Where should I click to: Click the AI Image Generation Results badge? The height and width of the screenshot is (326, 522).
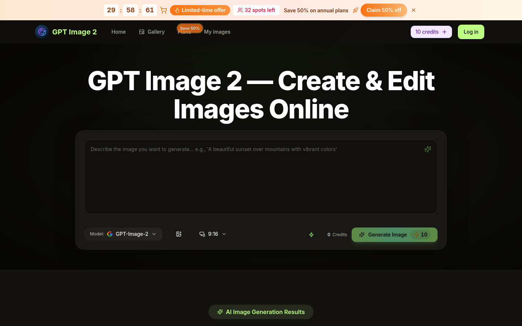(x=261, y=312)
